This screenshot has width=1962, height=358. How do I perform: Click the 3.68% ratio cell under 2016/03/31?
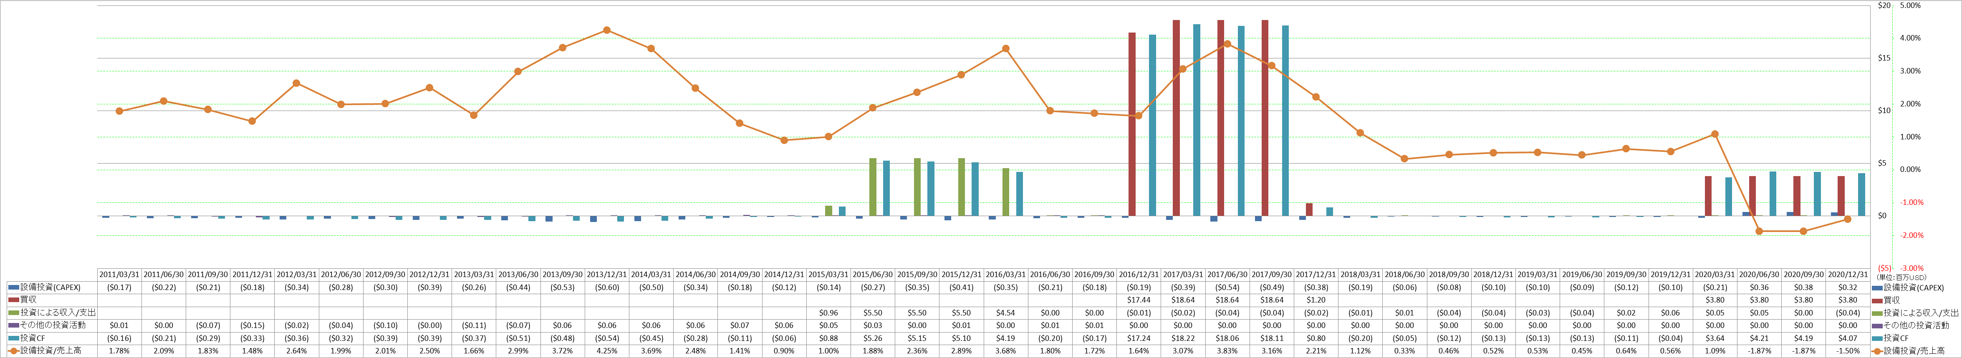[1006, 351]
